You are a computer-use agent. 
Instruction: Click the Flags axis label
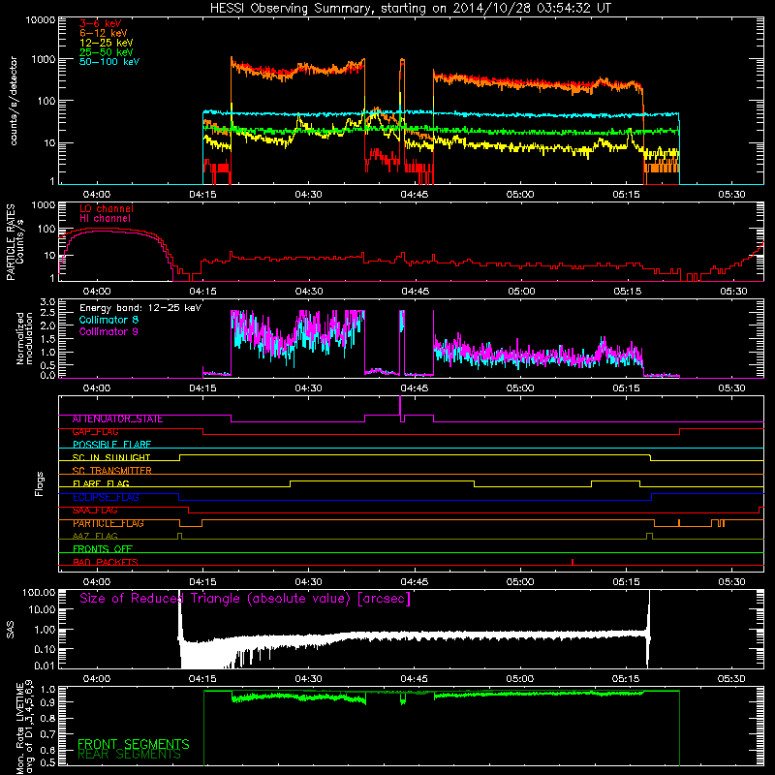point(40,483)
